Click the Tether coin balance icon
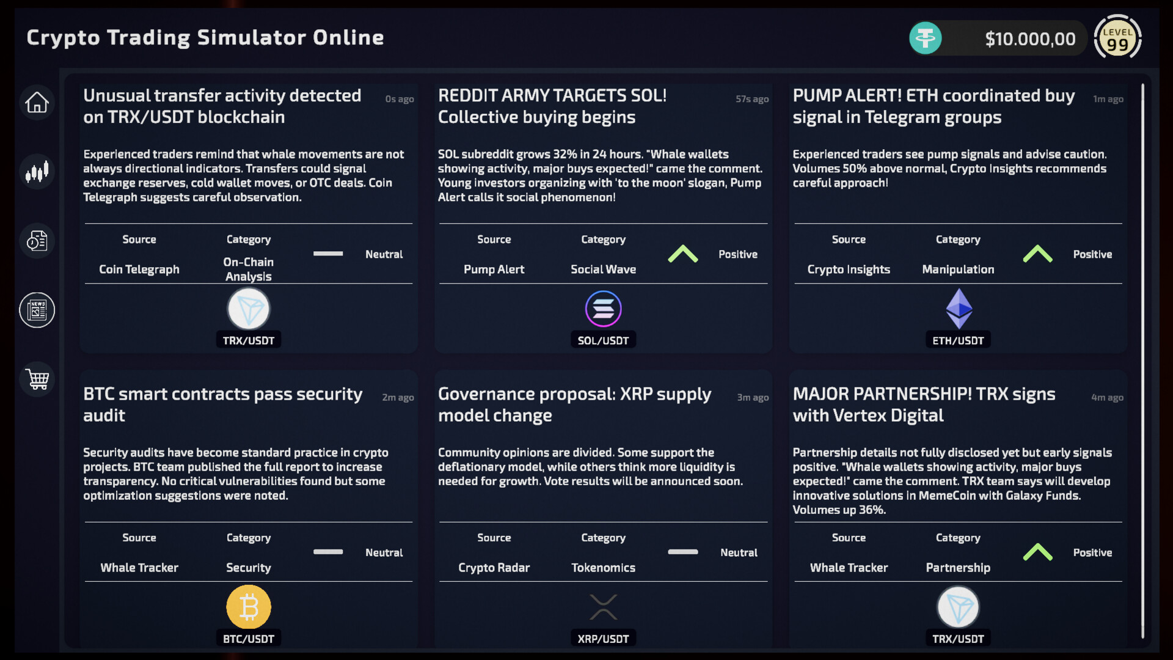 point(925,38)
